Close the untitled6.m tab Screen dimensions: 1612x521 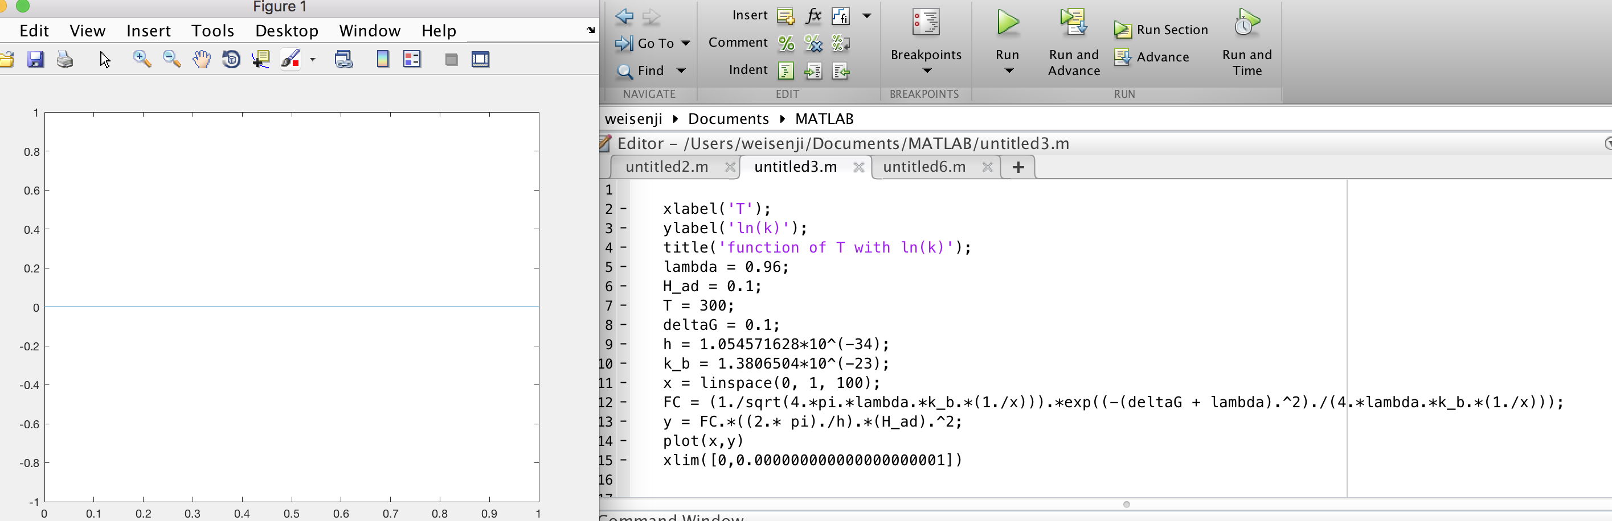click(988, 167)
